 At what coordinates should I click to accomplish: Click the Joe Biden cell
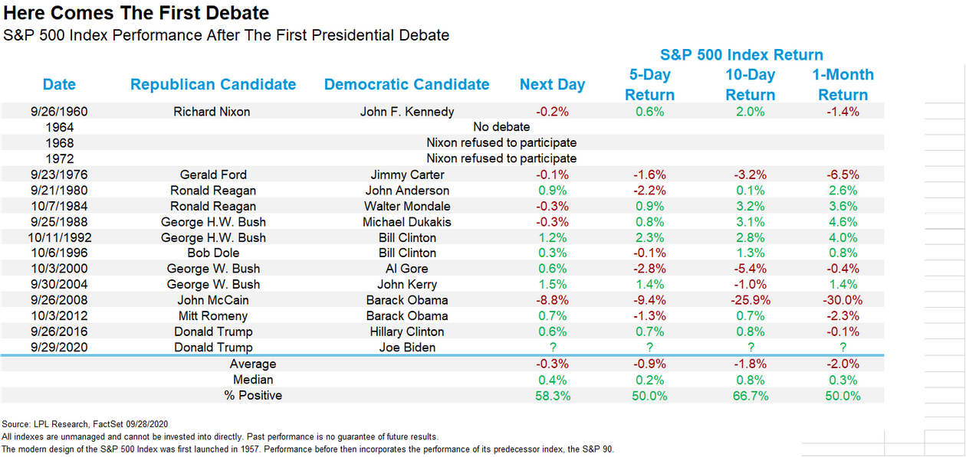pyautogui.click(x=406, y=348)
